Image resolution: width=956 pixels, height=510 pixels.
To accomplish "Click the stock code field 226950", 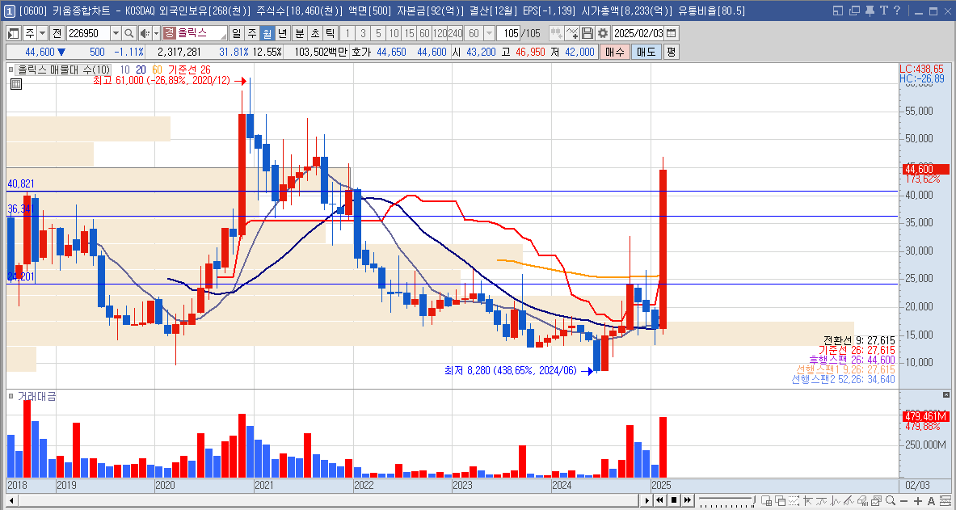I will coord(88,34).
